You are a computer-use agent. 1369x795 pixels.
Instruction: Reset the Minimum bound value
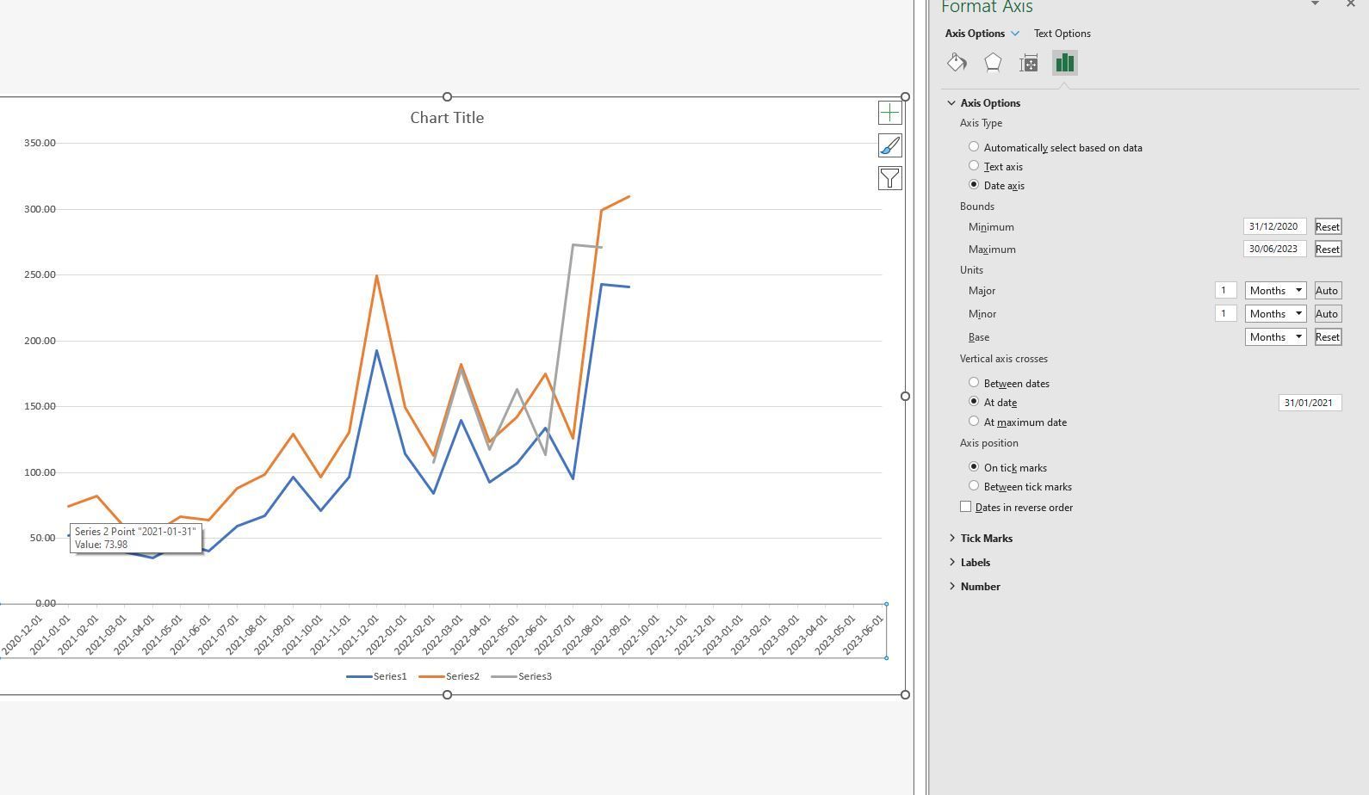pos(1328,227)
